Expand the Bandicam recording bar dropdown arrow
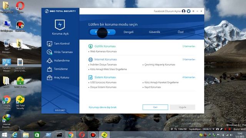This screenshot has width=246, height=138. pyautogui.click(x=213, y=129)
